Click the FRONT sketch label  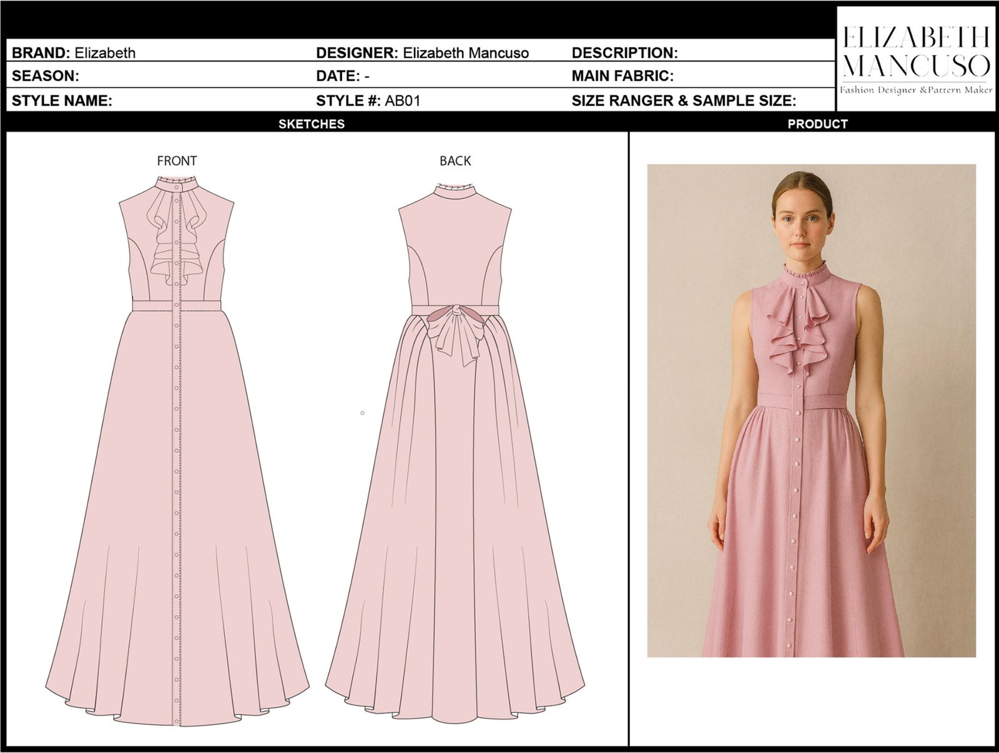pyautogui.click(x=177, y=161)
